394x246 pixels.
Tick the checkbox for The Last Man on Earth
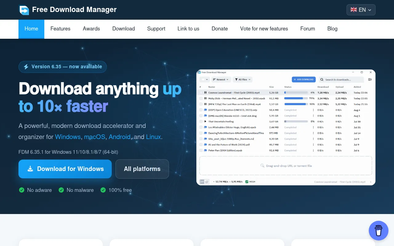(201, 104)
